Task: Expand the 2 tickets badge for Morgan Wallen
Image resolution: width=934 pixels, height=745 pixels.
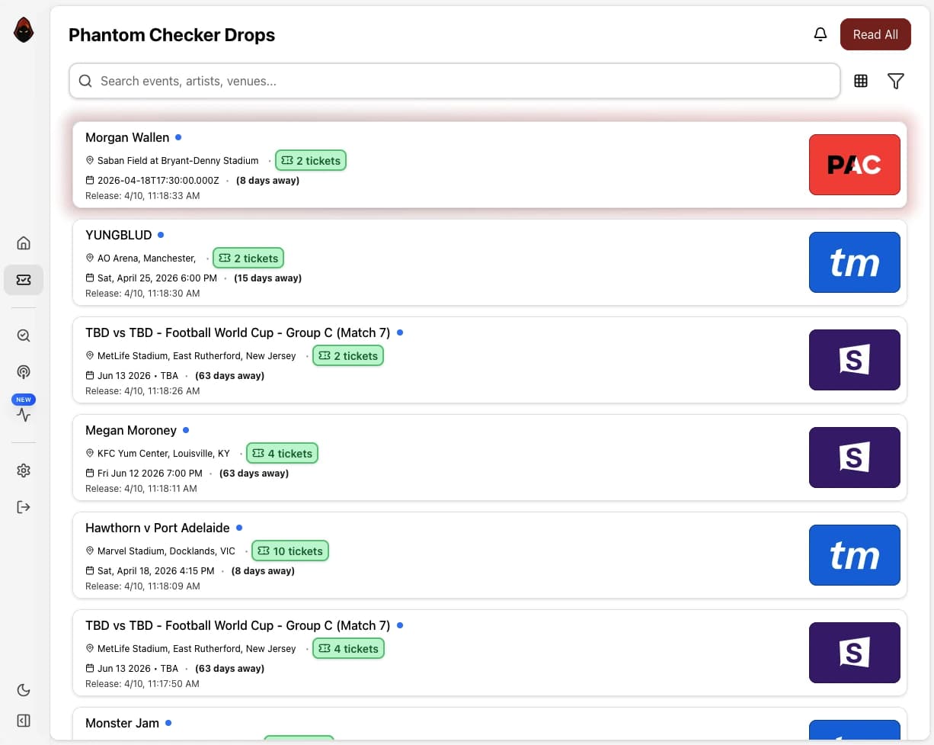Action: click(x=311, y=160)
